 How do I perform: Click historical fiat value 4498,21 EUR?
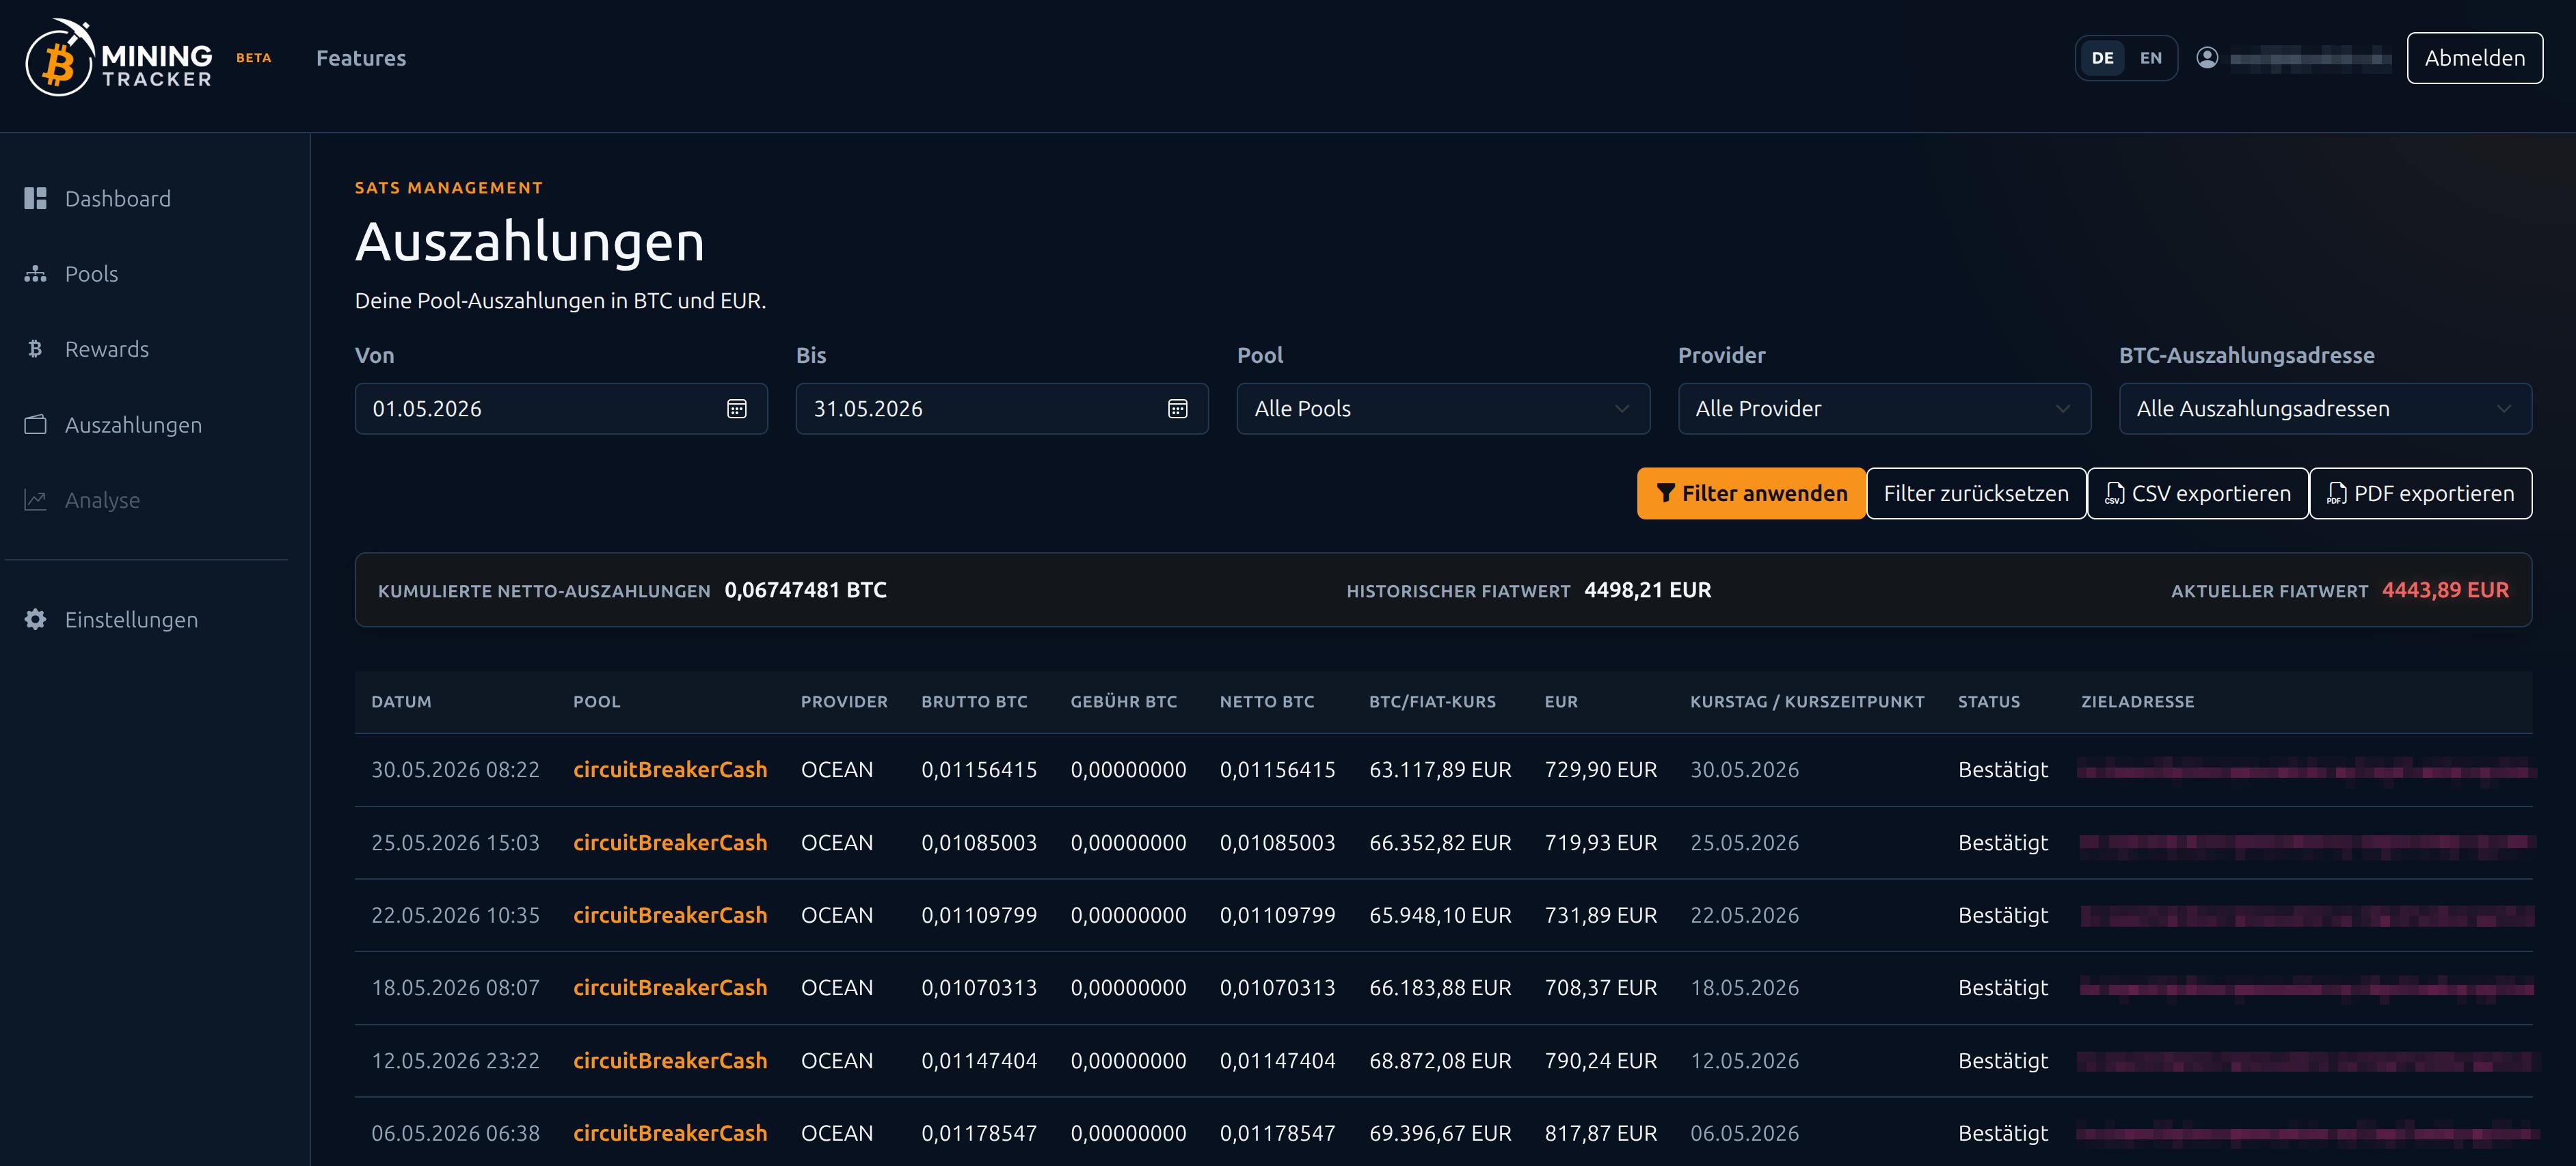pos(1647,590)
